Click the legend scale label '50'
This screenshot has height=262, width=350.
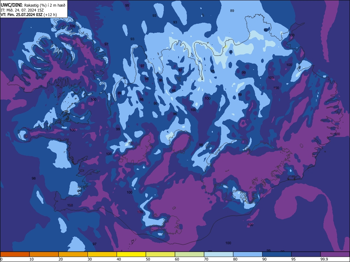(x=148, y=259)
